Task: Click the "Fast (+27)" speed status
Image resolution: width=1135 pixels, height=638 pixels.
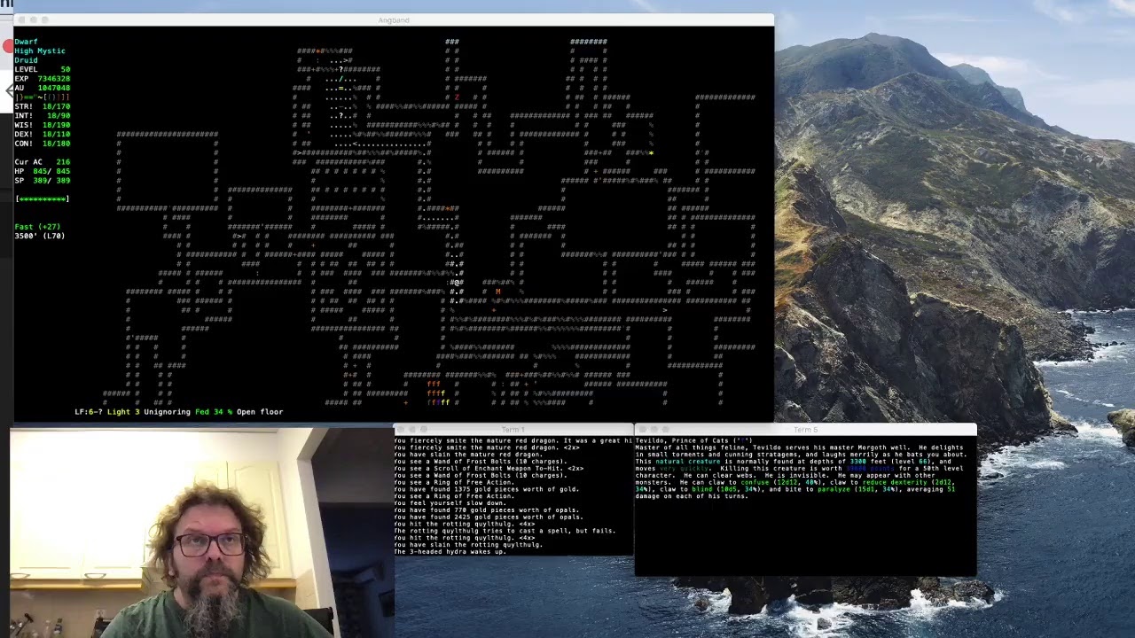Action: pos(37,227)
